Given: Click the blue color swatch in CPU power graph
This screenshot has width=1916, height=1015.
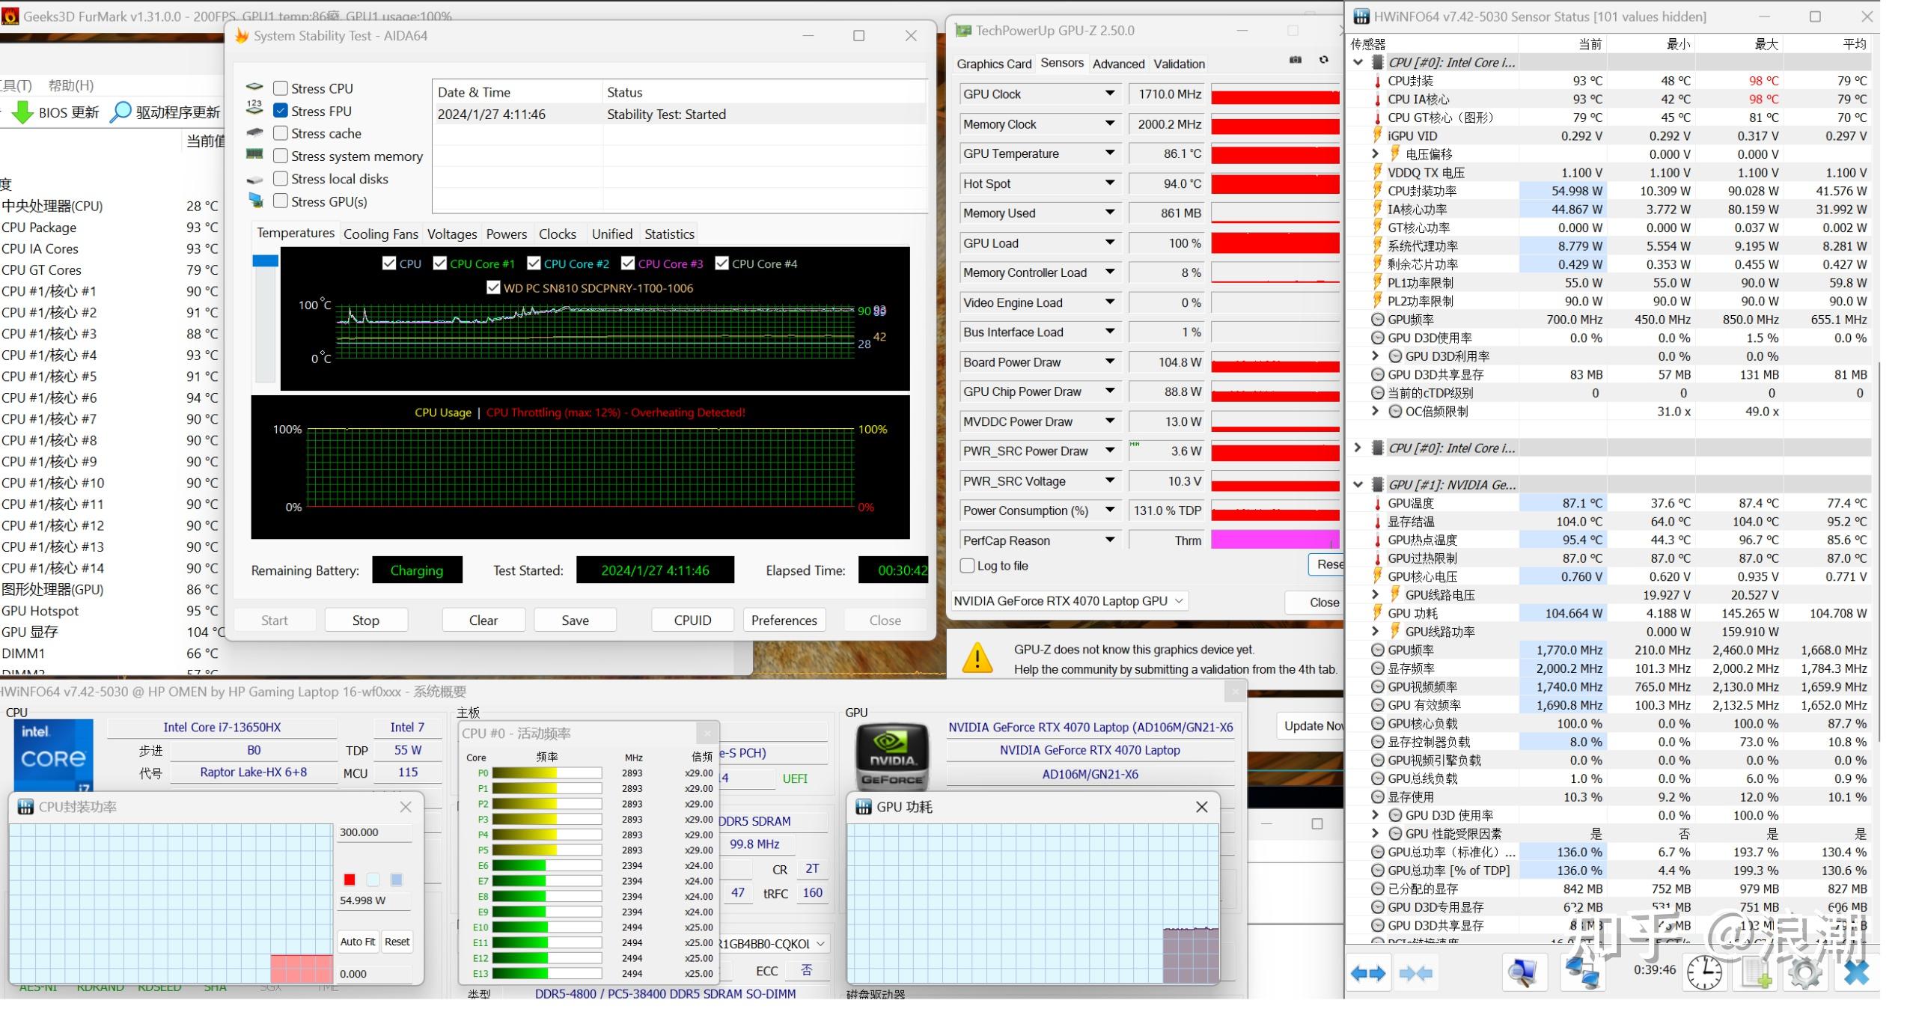Looking at the screenshot, I should [397, 880].
